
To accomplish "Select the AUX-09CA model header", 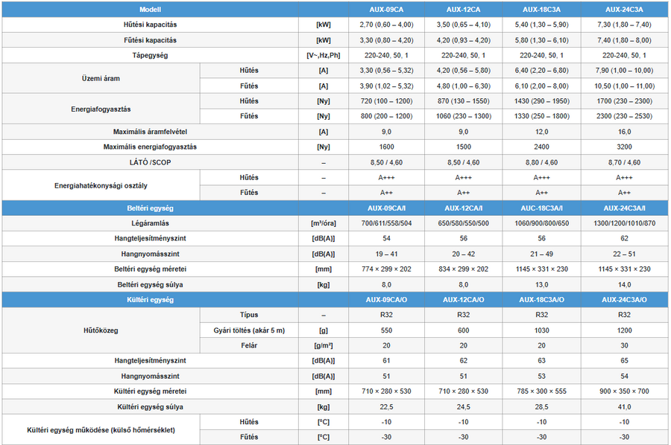I will (386, 10).
